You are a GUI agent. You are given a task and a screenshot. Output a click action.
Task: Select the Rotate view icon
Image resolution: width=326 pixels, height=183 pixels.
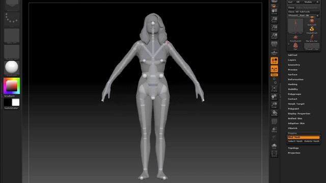point(274,113)
